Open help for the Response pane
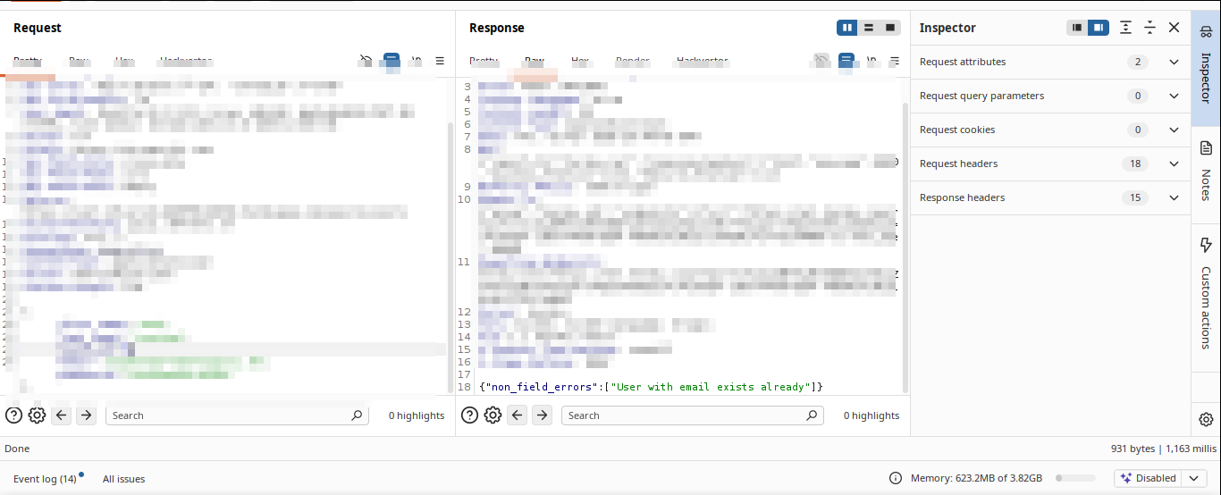The width and height of the screenshot is (1221, 495). 469,415
